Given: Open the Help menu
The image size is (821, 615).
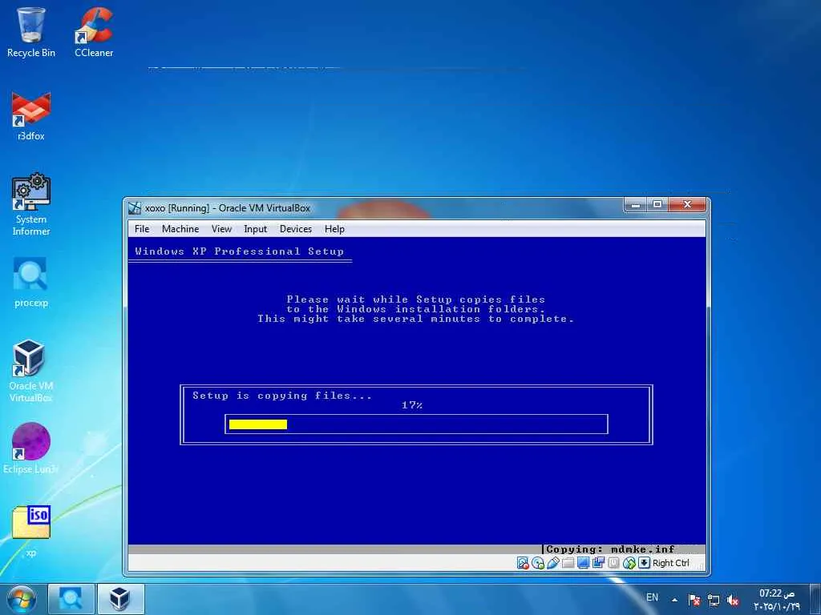Looking at the screenshot, I should point(334,229).
